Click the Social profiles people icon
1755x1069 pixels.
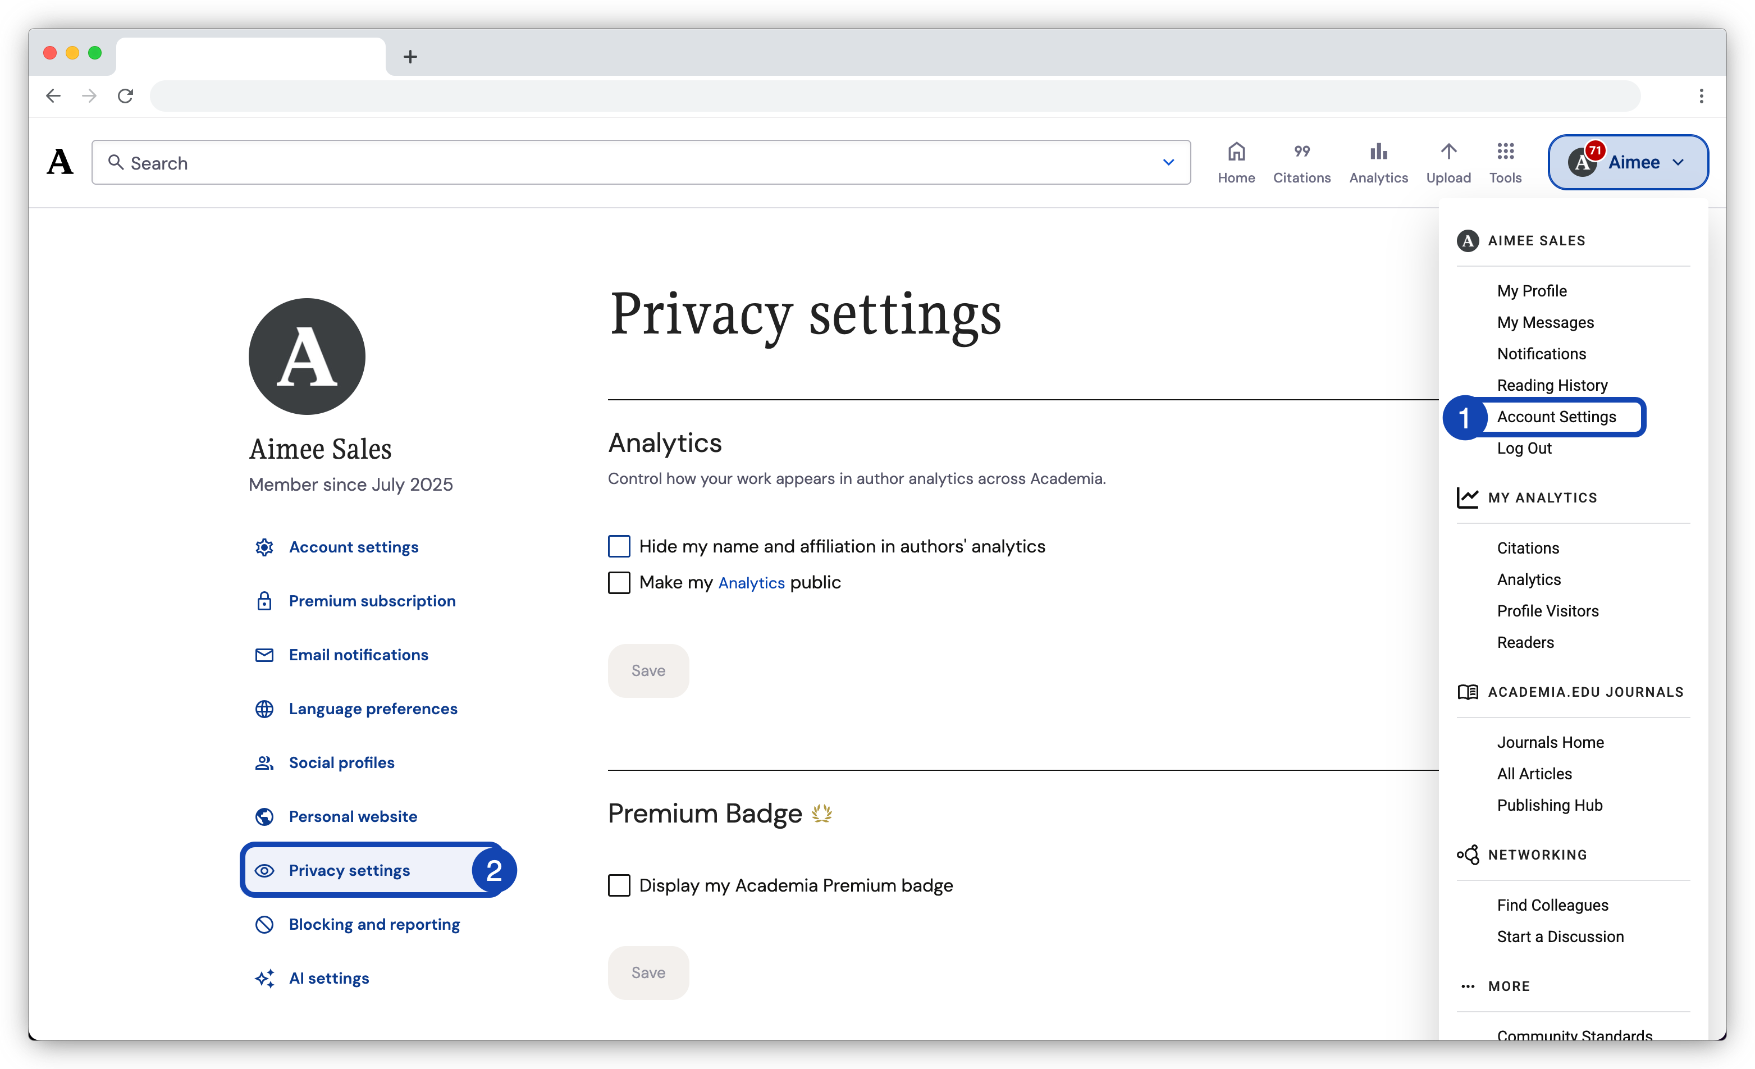click(x=264, y=763)
